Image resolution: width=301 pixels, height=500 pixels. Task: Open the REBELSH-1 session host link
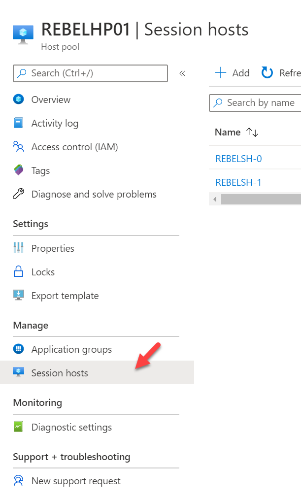pos(238,182)
